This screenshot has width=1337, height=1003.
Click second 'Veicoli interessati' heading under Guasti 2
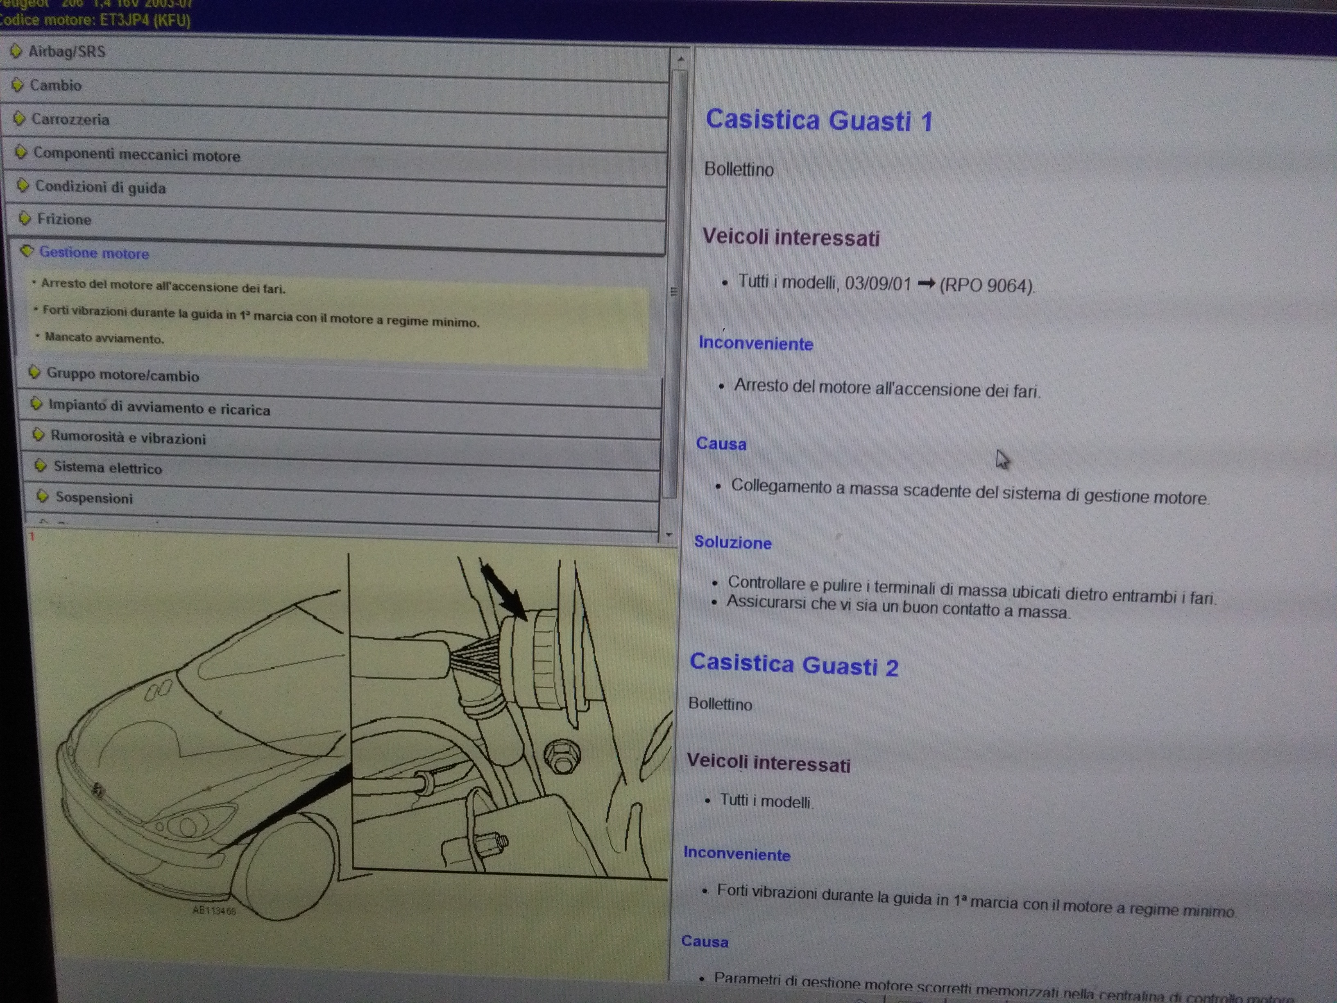[x=768, y=763]
